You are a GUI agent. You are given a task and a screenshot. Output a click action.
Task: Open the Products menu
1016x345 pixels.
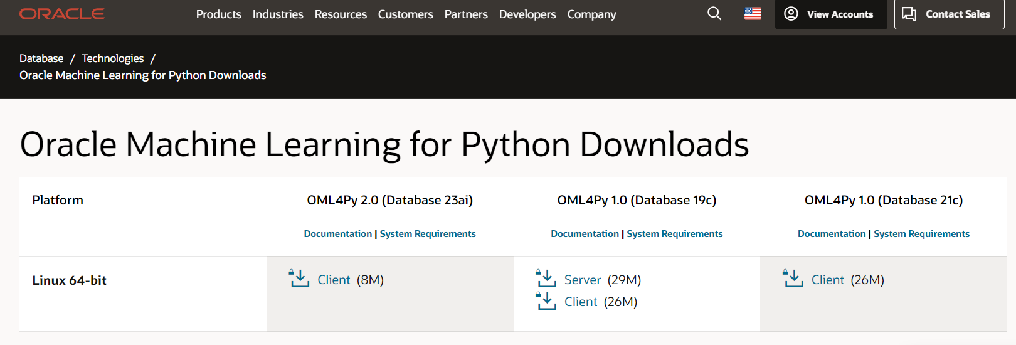tap(218, 14)
